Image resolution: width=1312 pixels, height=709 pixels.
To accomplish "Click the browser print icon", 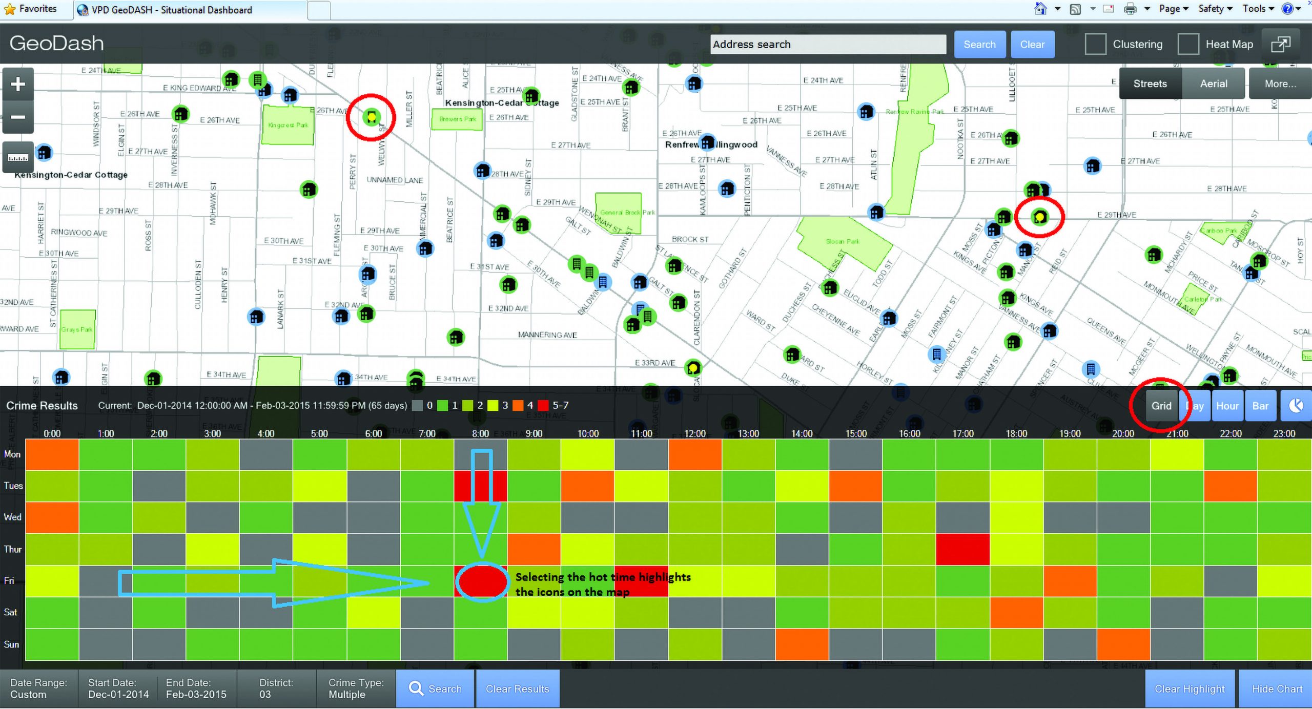I will (x=1130, y=9).
